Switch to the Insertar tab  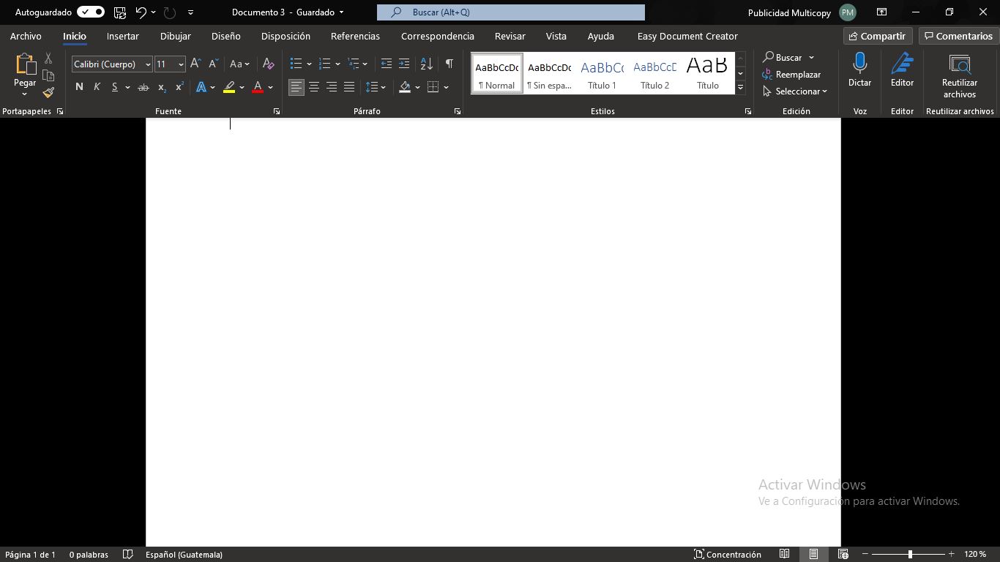tap(123, 36)
